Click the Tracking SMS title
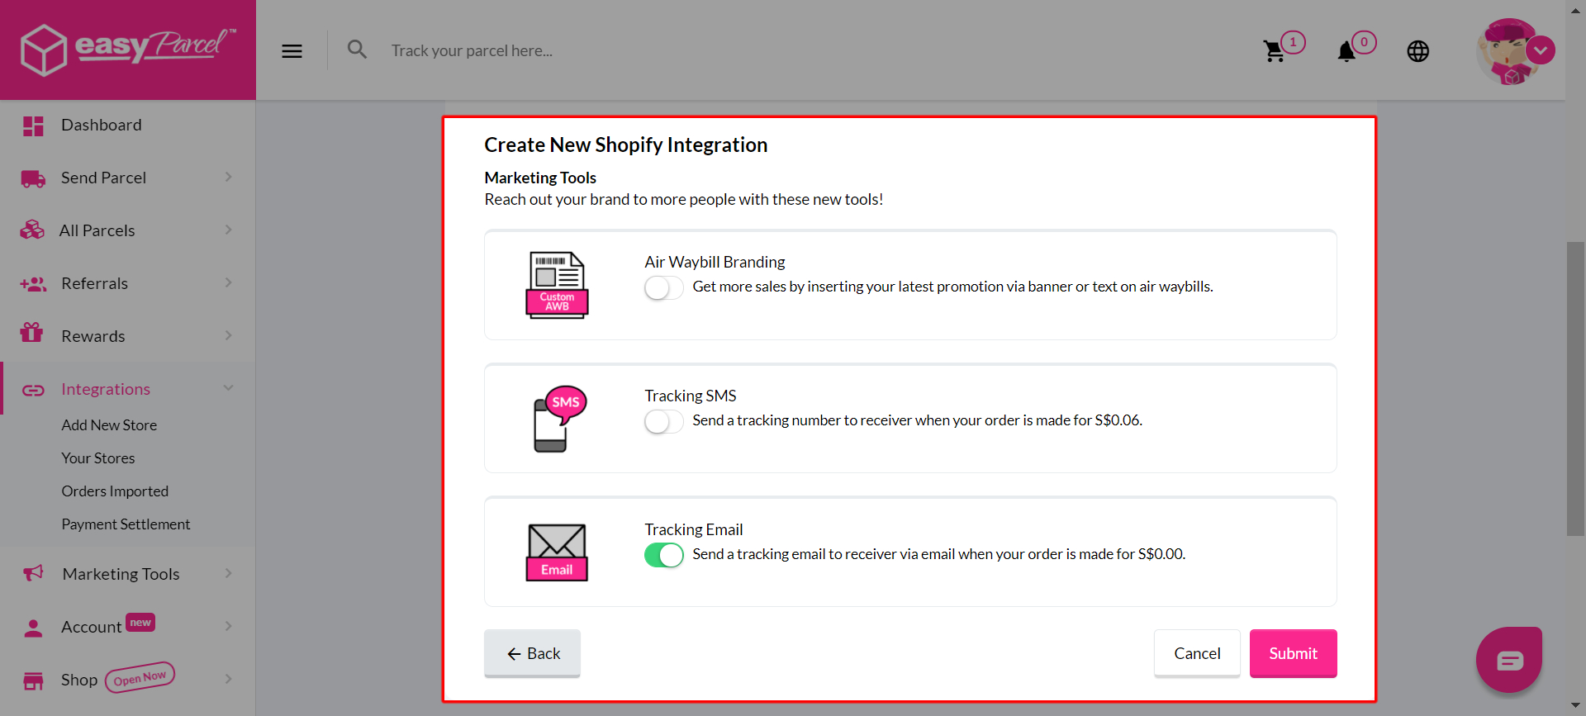 (x=691, y=396)
